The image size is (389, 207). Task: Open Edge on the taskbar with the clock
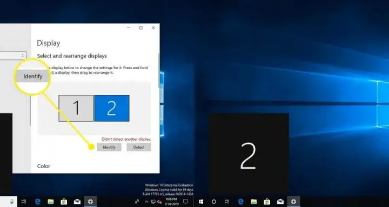38,202
